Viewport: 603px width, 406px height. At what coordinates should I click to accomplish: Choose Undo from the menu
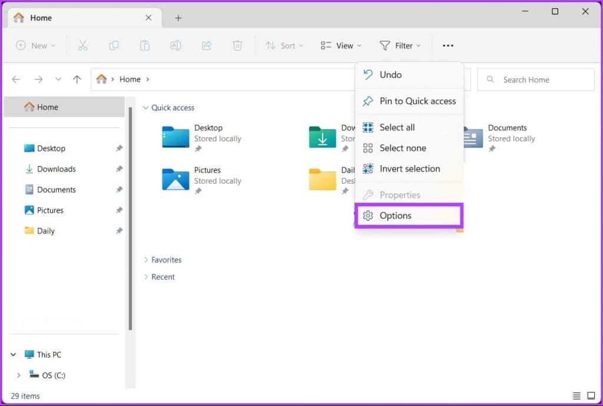coord(409,75)
